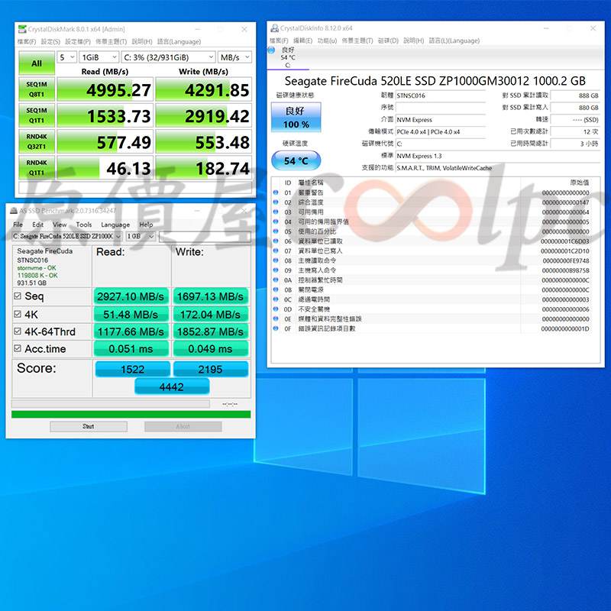Viewport: 611px width, 611px height.
Task: Click the standard field NVM Express 1.3
Action: 498,156
